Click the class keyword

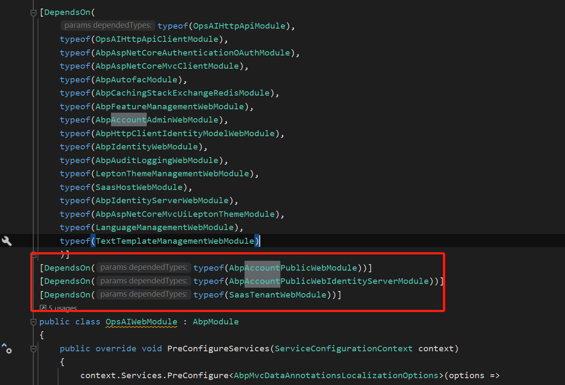click(x=88, y=322)
